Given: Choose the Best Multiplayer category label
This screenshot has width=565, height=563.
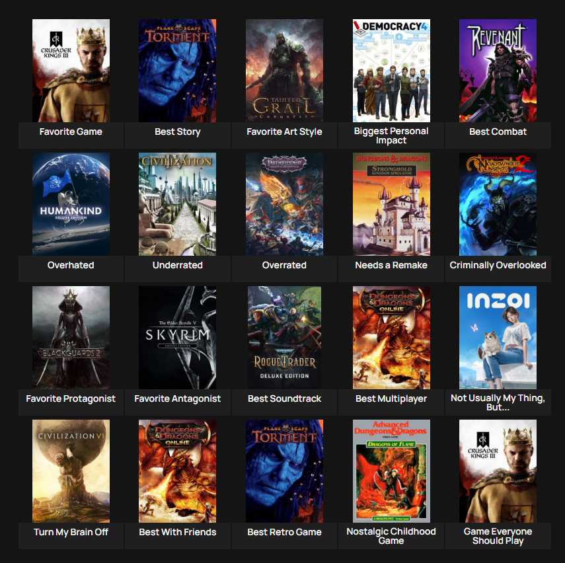Looking at the screenshot, I should pyautogui.click(x=391, y=398).
